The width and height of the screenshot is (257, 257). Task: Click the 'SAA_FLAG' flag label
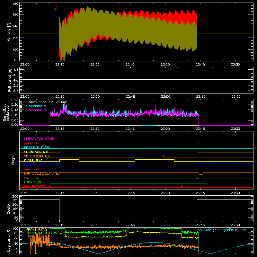tap(31, 169)
